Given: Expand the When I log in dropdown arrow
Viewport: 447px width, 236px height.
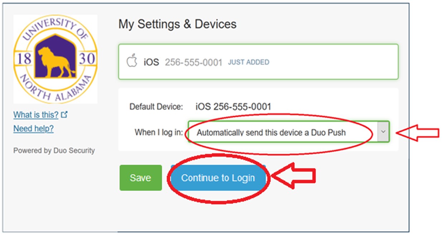Looking at the screenshot, I should pyautogui.click(x=383, y=131).
